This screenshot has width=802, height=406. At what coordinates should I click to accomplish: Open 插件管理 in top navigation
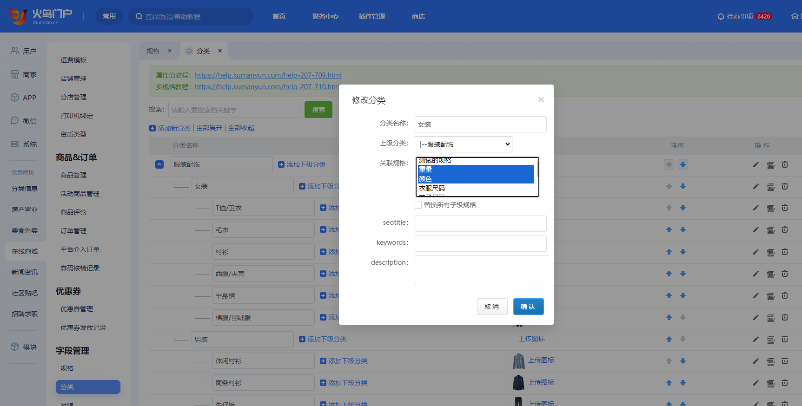point(372,16)
